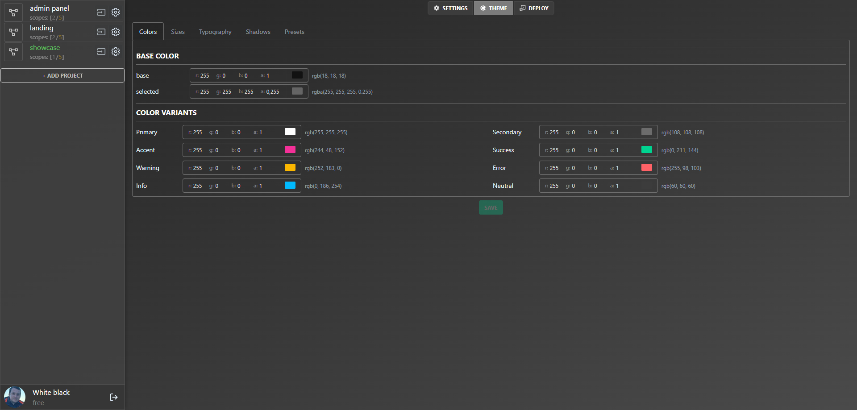Click the enter-project arrow icon for admin panel
The image size is (857, 410).
(101, 12)
